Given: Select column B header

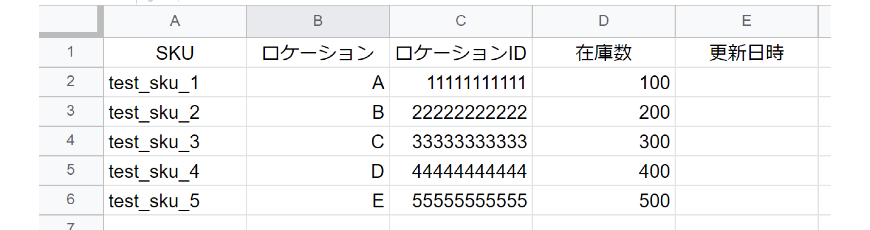Looking at the screenshot, I should point(318,21).
